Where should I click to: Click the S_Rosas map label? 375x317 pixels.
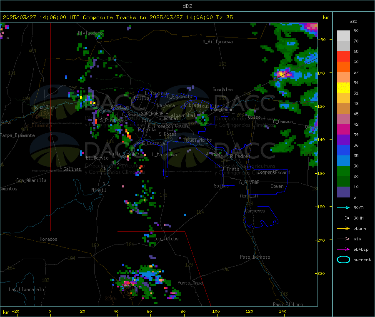click(x=167, y=135)
